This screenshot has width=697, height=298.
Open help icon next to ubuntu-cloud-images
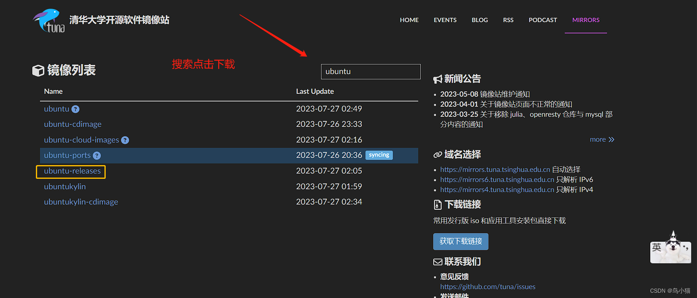(x=125, y=140)
